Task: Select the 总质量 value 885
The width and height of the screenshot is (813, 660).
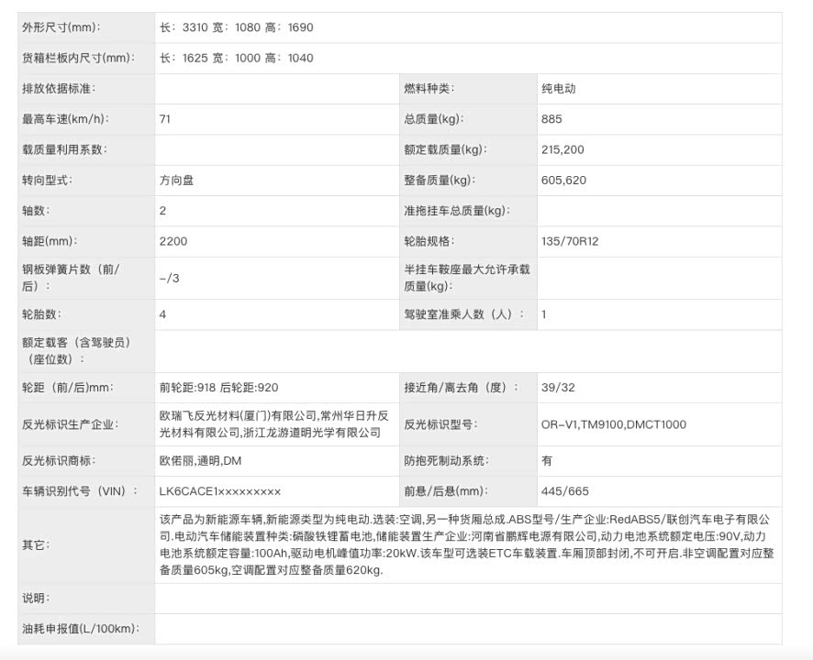Action: pos(551,119)
